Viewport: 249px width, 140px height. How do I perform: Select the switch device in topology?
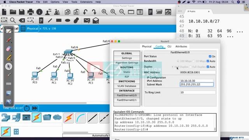(68, 52)
